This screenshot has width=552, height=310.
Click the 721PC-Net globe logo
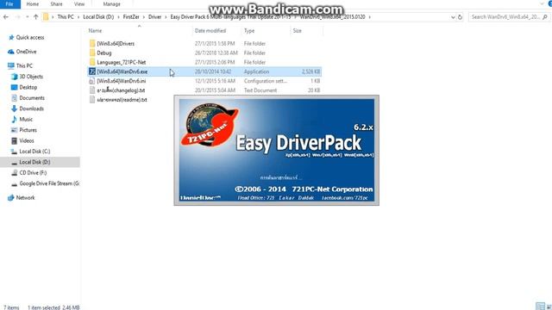coord(210,125)
